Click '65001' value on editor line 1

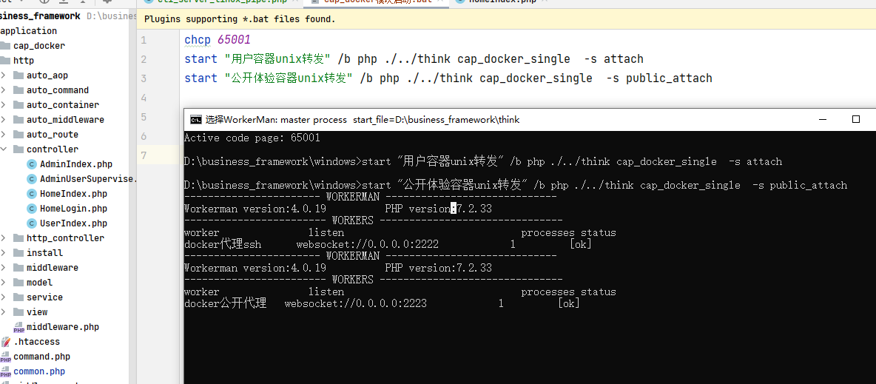(234, 40)
